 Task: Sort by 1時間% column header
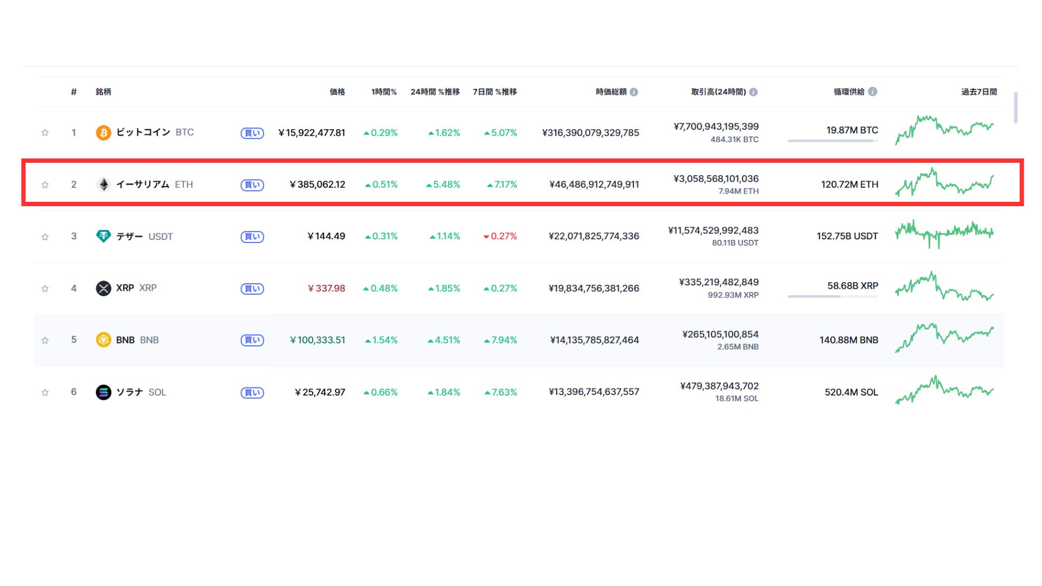[384, 92]
